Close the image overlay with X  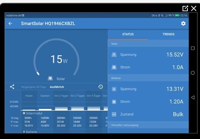click(194, 8)
